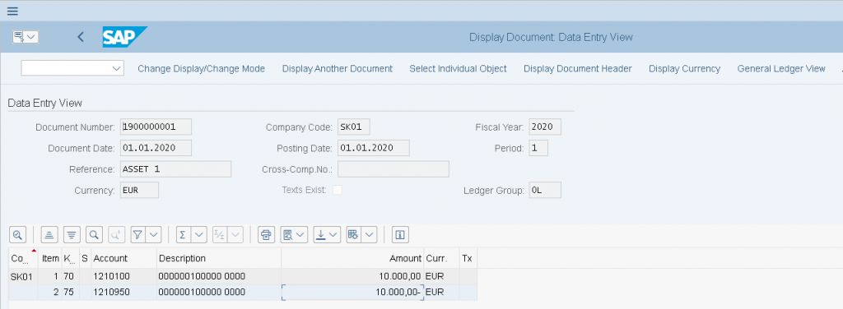Click description cell in row with 1210100
Image resolution: width=843 pixels, height=309 pixels.
click(x=219, y=276)
